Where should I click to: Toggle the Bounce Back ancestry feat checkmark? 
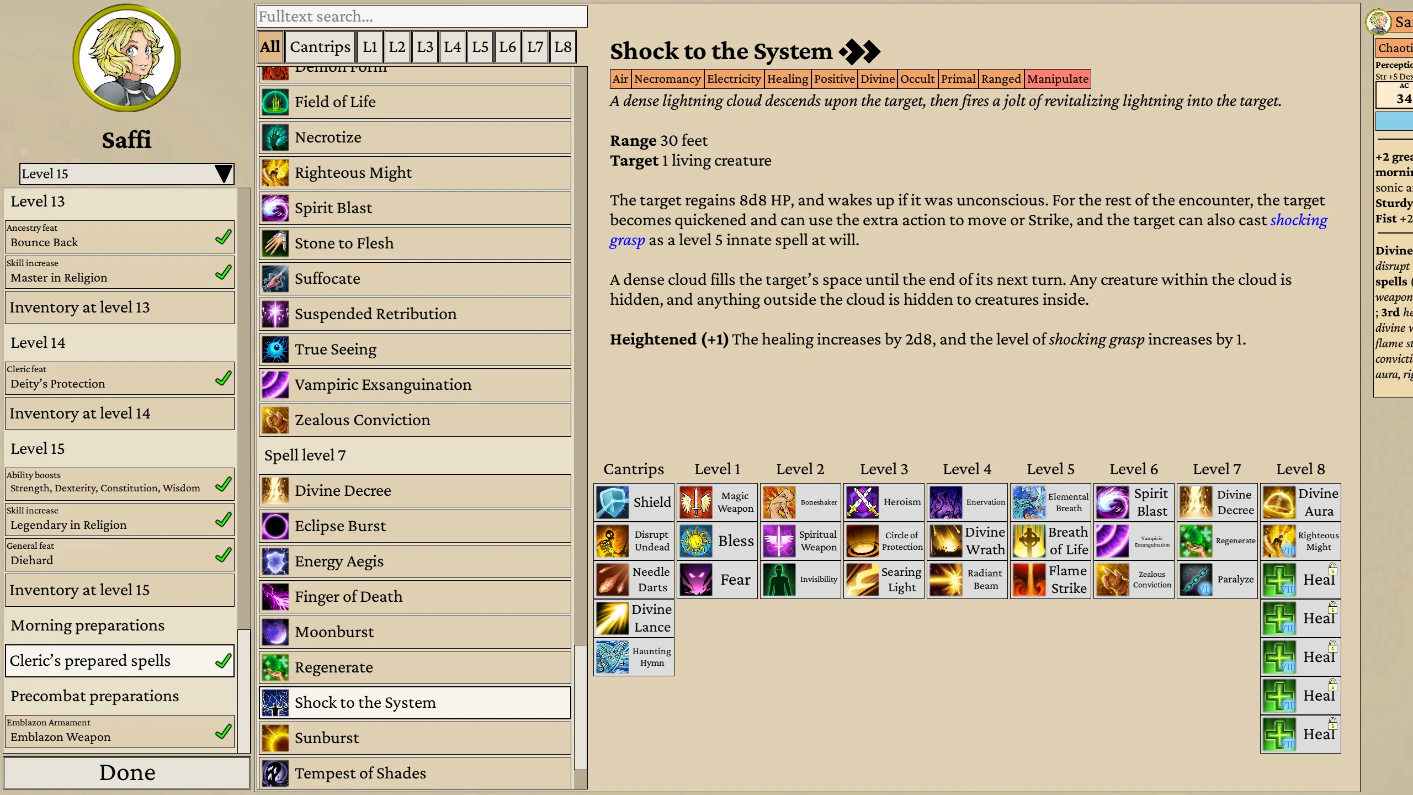223,237
